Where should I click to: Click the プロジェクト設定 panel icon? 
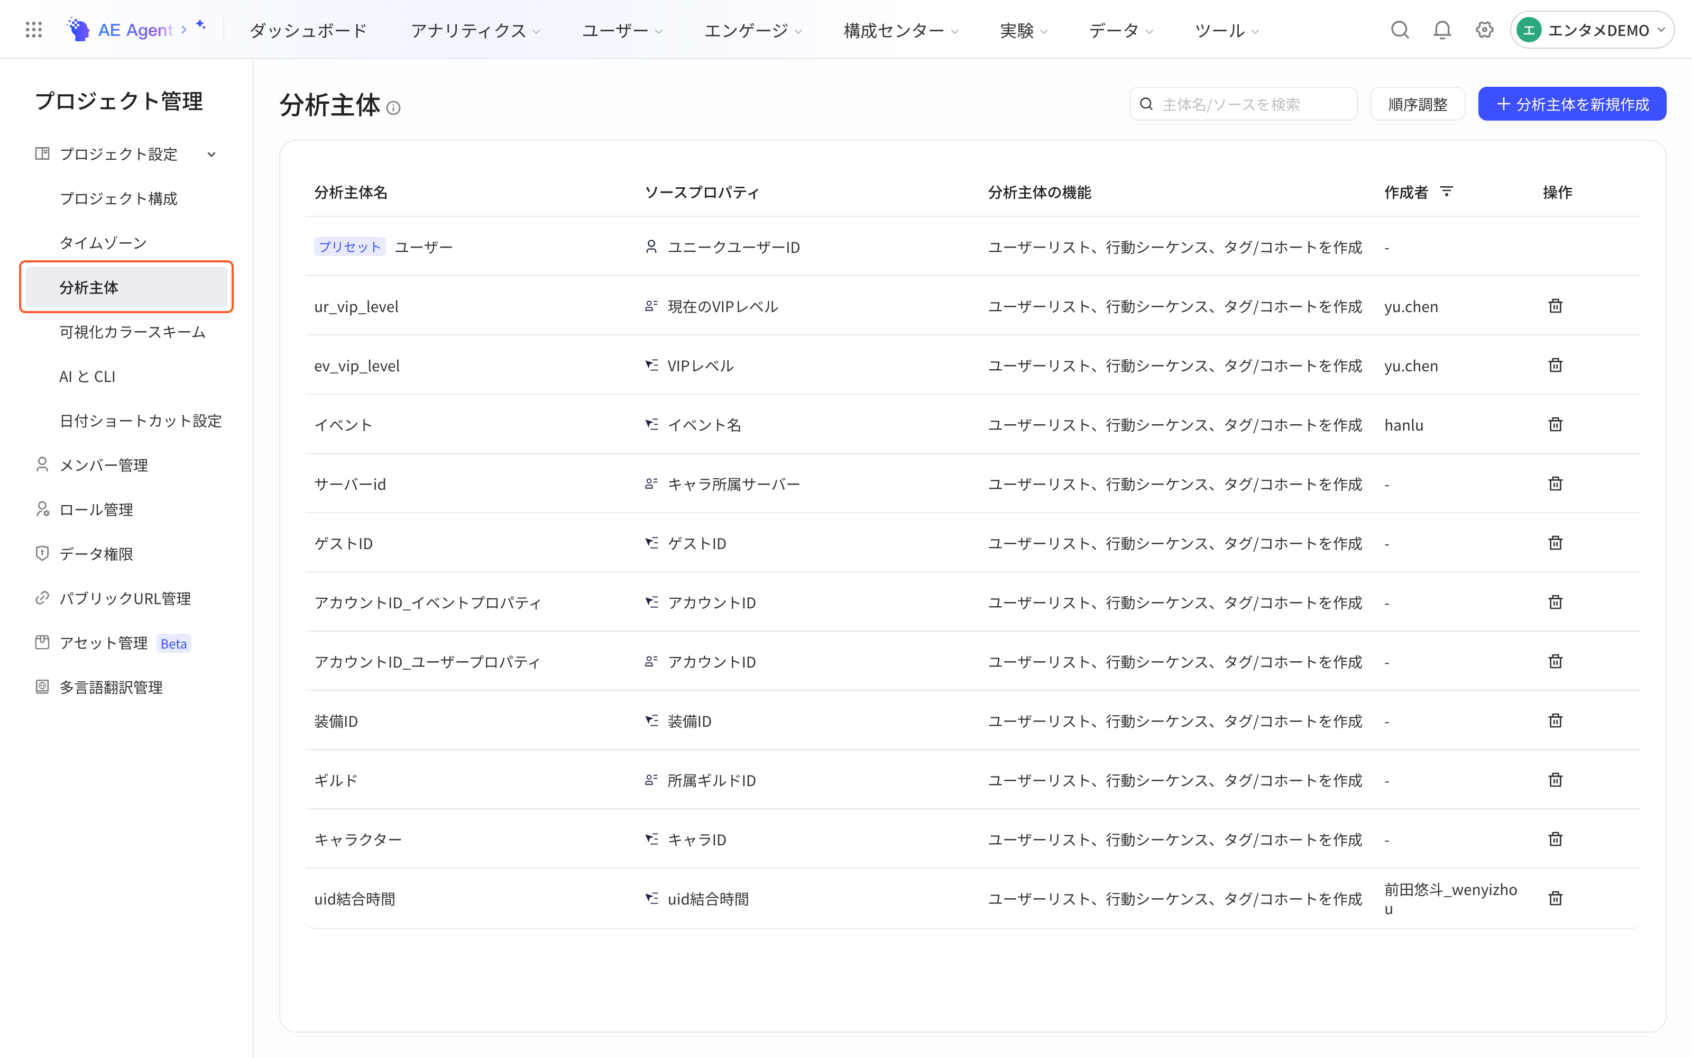pos(42,153)
